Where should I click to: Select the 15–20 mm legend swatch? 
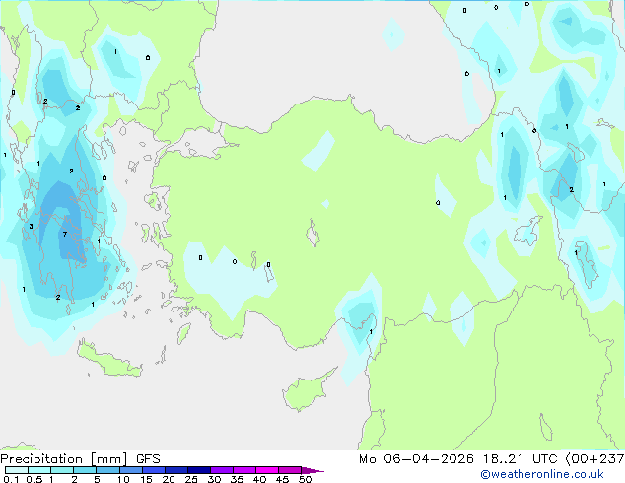(x=154, y=470)
